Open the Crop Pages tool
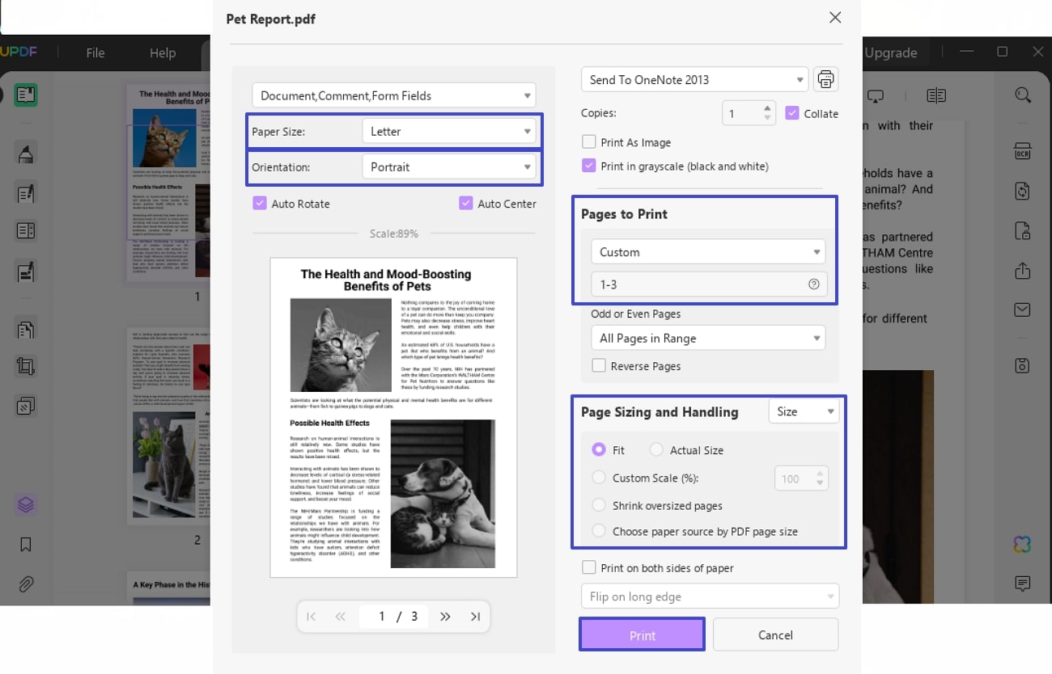 coord(26,366)
